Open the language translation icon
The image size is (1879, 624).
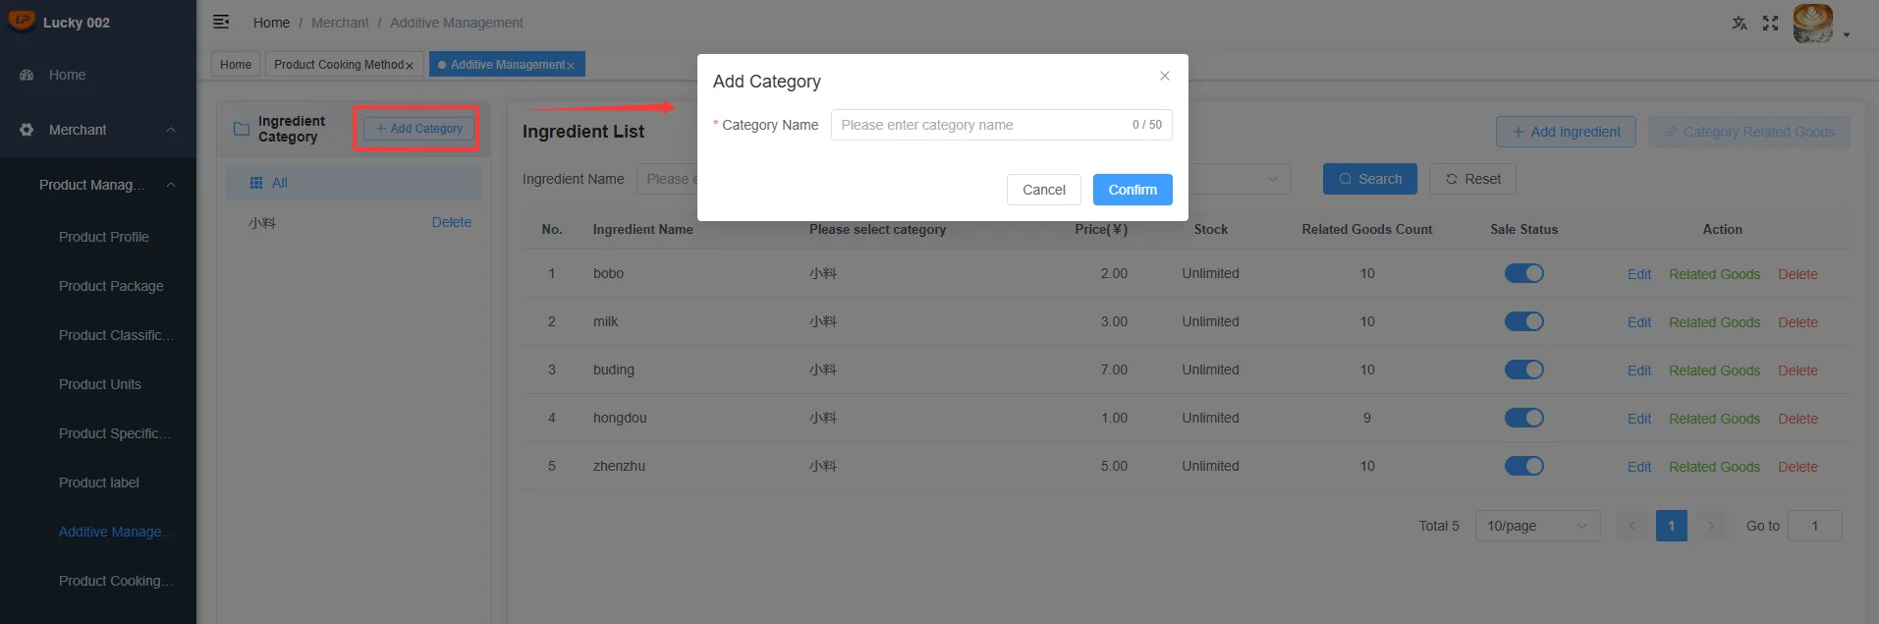1740,23
